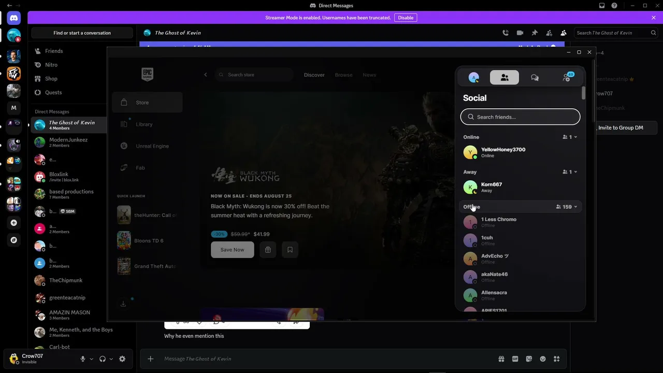Open the sticker picker
Viewport: 663px width, 373px height.
coord(529,359)
